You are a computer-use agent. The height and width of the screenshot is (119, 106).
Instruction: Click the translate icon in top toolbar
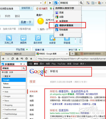(100, 3)
